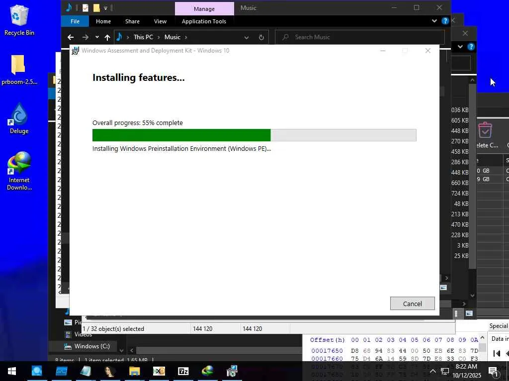Open 7-Zip from taskbar
Image resolution: width=509 pixels, height=381 pixels.
tap(183, 371)
